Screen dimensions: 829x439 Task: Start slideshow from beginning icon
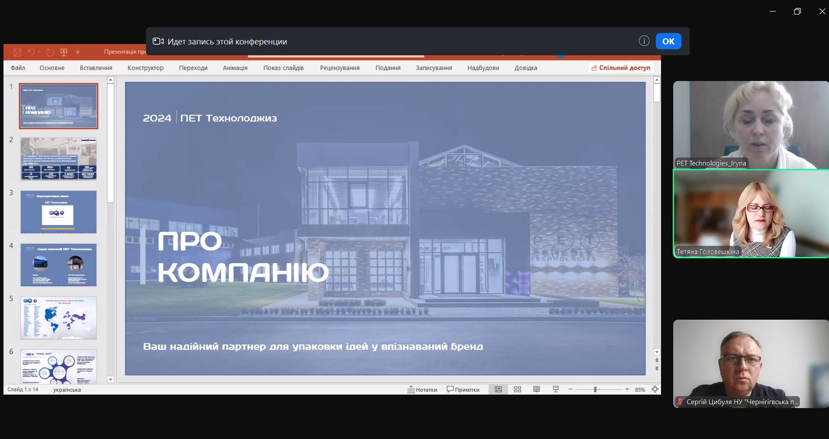pos(64,52)
